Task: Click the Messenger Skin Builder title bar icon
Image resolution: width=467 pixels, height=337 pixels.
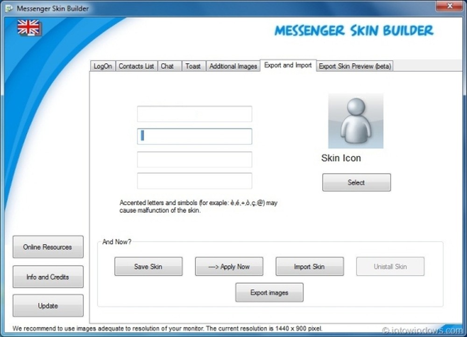Action: (x=8, y=7)
